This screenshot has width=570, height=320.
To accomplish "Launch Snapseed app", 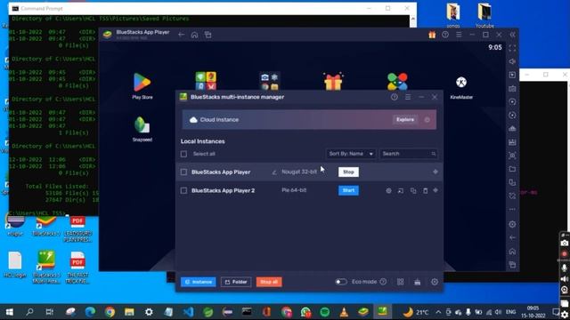I will click(x=142, y=129).
